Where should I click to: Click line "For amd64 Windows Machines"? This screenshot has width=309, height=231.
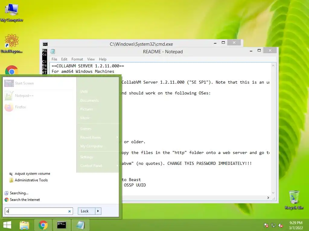coord(83,72)
